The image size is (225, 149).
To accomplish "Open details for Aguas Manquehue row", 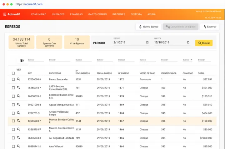I will point(18,105).
